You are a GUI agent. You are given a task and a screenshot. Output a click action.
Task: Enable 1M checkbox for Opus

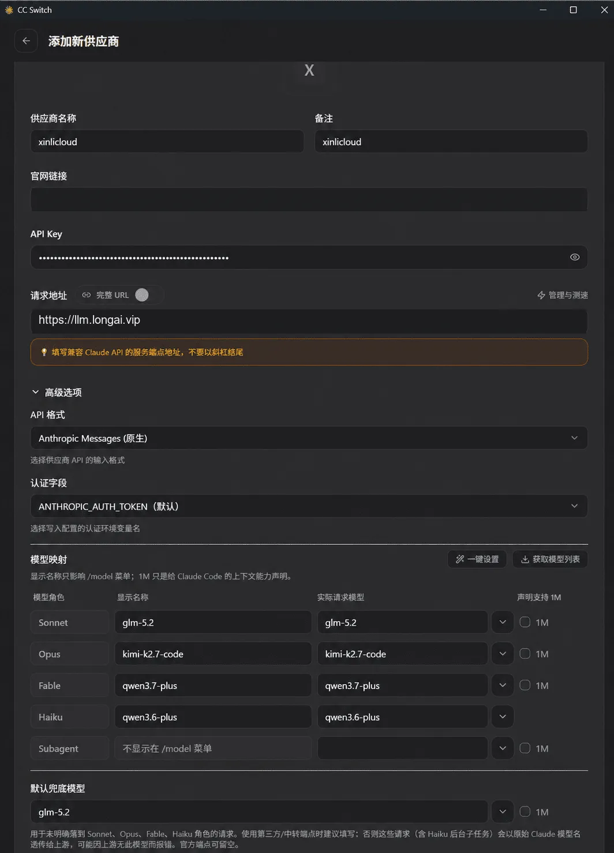point(525,654)
